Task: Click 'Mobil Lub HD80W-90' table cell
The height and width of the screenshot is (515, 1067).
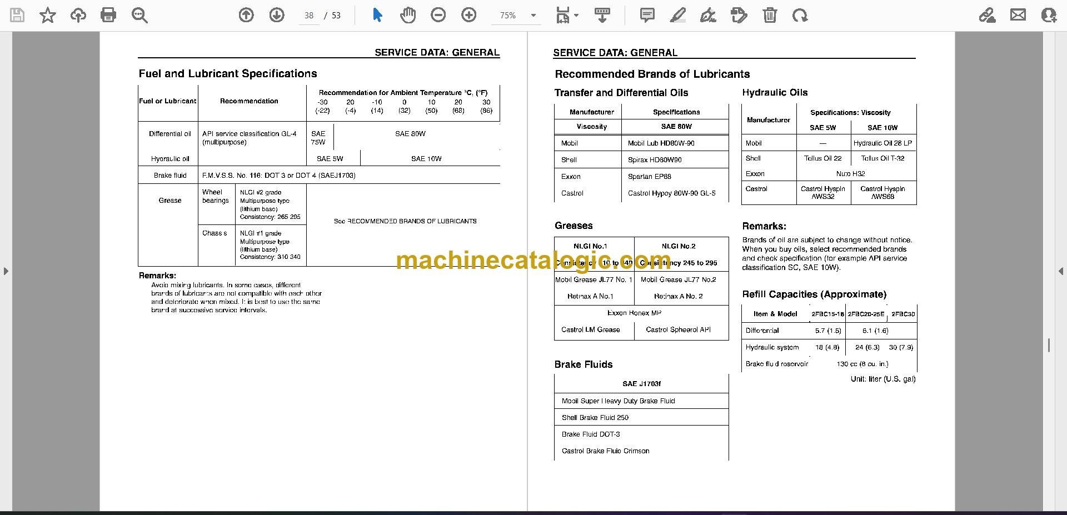Action: pyautogui.click(x=661, y=143)
